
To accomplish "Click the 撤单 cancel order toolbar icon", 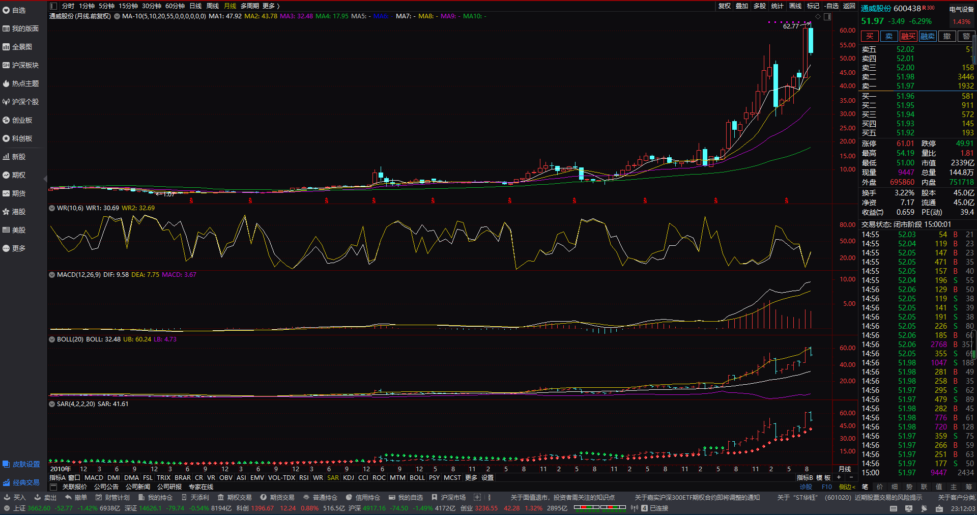I will [68, 497].
